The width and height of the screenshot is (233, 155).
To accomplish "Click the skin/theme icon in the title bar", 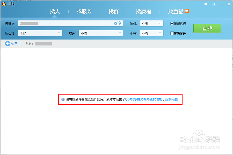I will pos(214,4).
